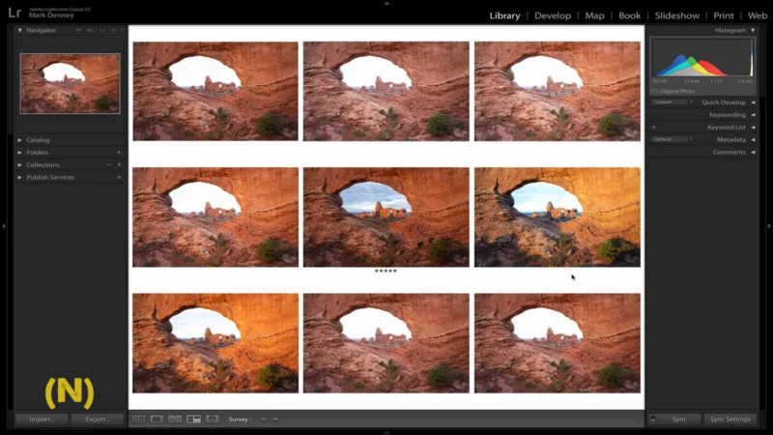Image resolution: width=773 pixels, height=435 pixels.
Task: Add keyword with plus icon by Keyword List
Action: click(654, 128)
